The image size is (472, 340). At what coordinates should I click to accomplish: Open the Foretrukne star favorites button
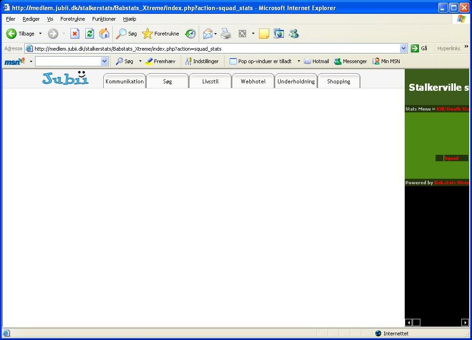tap(160, 34)
